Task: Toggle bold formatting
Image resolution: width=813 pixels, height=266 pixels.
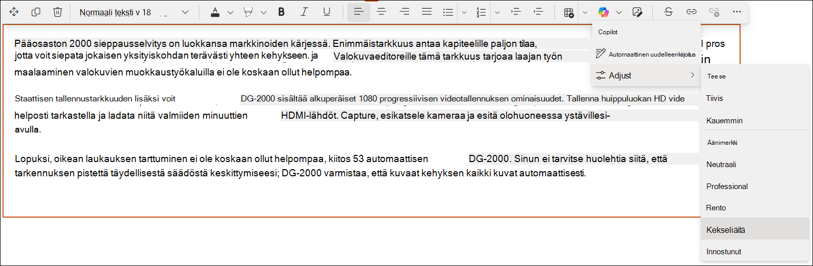Action: click(282, 12)
